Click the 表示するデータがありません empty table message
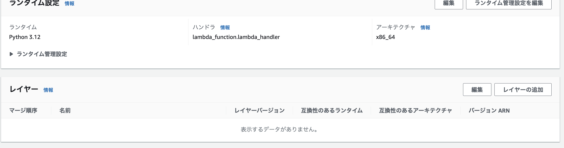The height and width of the screenshot is (148, 564). 279,130
